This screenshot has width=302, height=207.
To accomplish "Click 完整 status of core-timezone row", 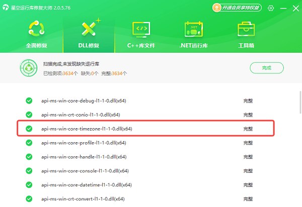I will point(248,129).
